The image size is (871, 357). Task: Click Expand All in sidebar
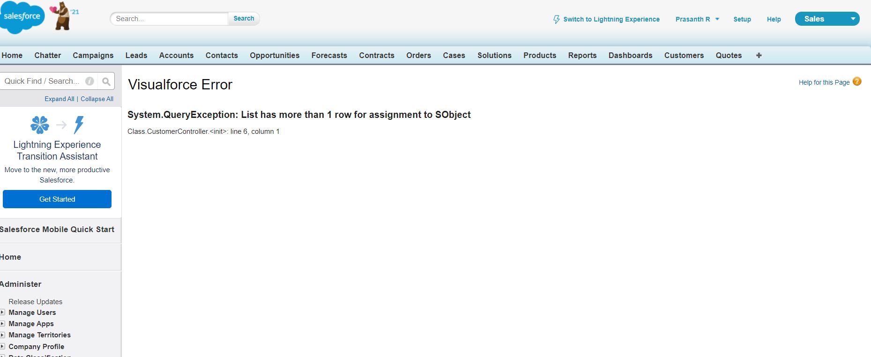coord(60,99)
